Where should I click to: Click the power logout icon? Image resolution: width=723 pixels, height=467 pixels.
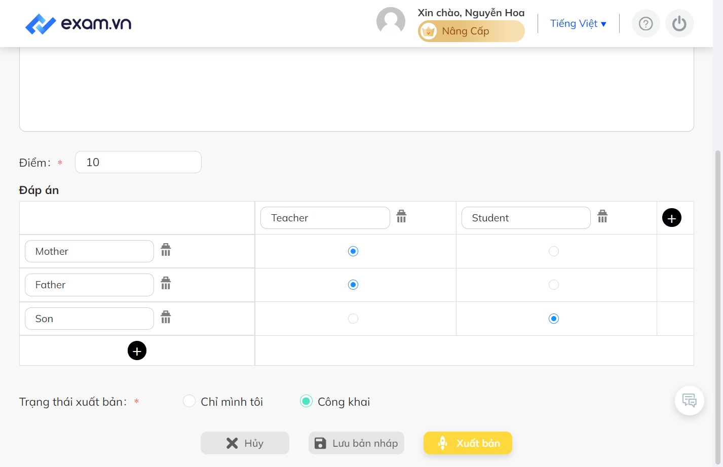679,23
